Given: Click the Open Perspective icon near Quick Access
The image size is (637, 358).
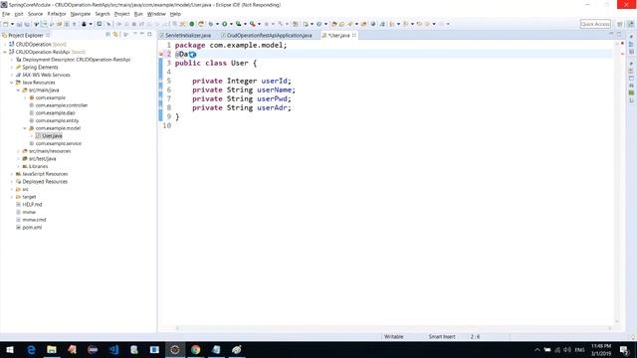Looking at the screenshot, I should click(620, 24).
